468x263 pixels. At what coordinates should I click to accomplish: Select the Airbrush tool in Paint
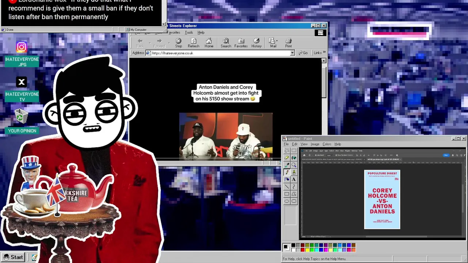pyautogui.click(x=287, y=179)
